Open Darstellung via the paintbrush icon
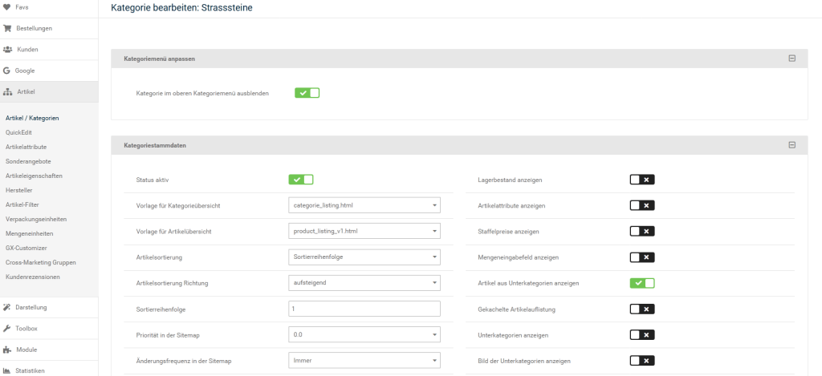The image size is (822, 376). point(7,307)
